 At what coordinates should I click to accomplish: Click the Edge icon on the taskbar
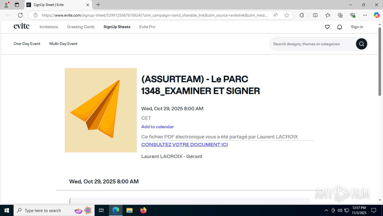point(116,210)
